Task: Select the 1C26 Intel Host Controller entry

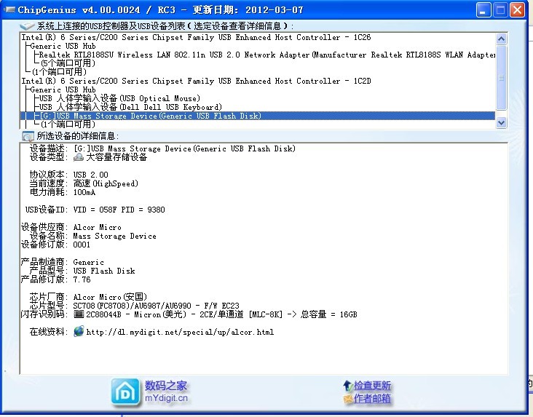Action: click(x=196, y=37)
